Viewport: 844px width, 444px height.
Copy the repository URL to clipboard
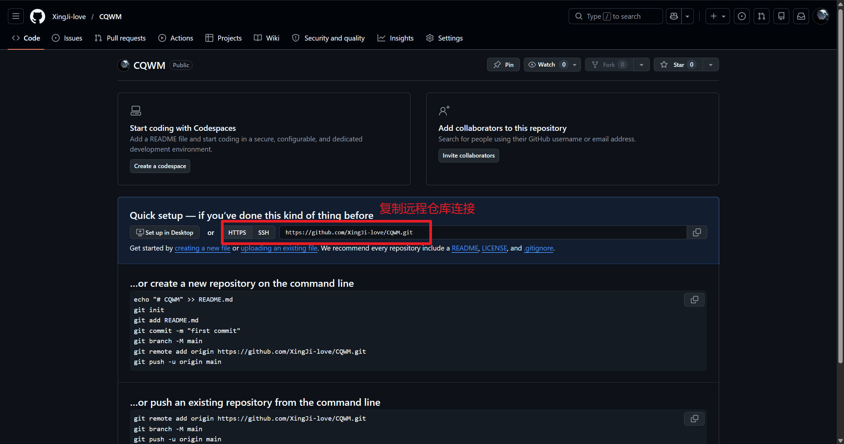(x=697, y=232)
